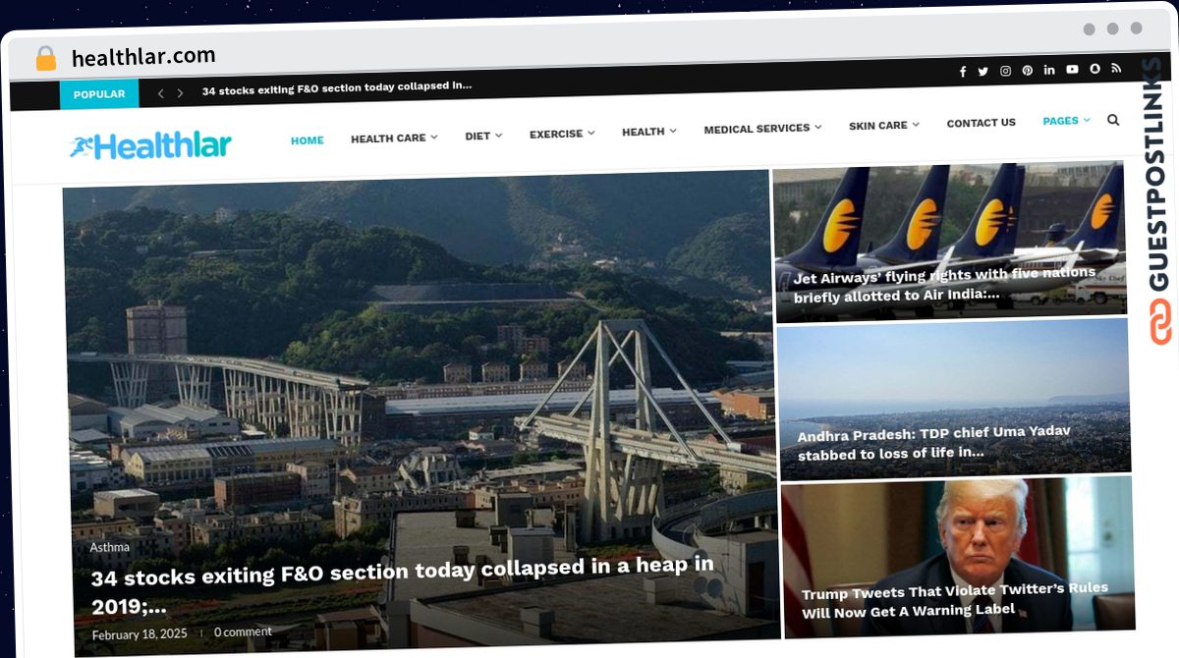Click the February 18, 2025 date
Image resolution: width=1179 pixels, height=658 pixels.
tap(139, 634)
